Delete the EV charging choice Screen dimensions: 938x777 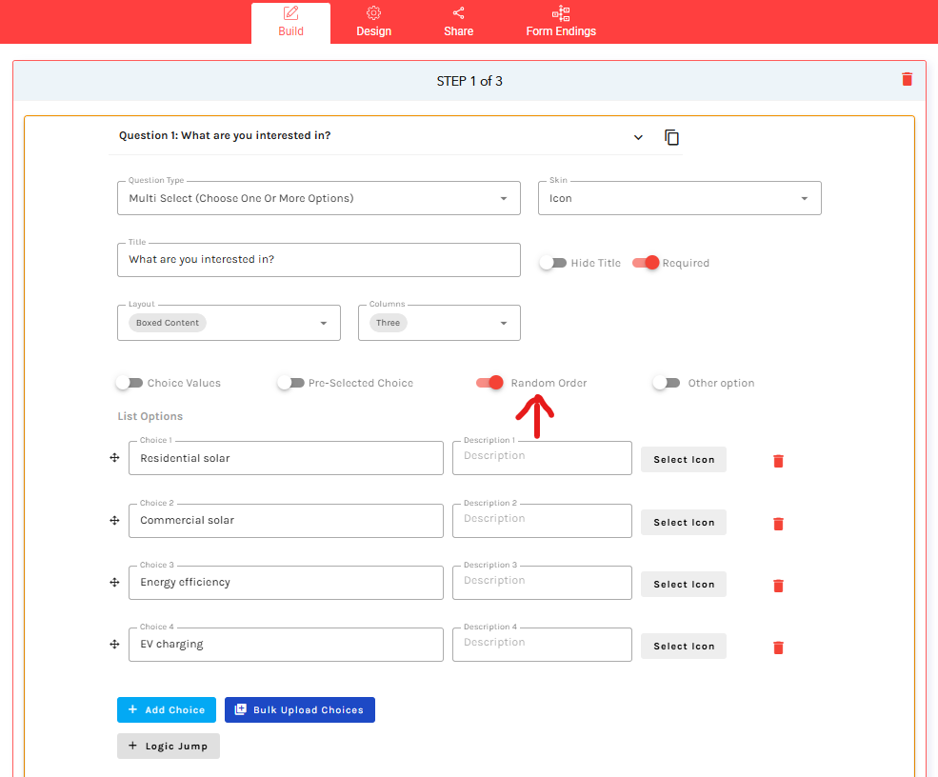pos(778,647)
